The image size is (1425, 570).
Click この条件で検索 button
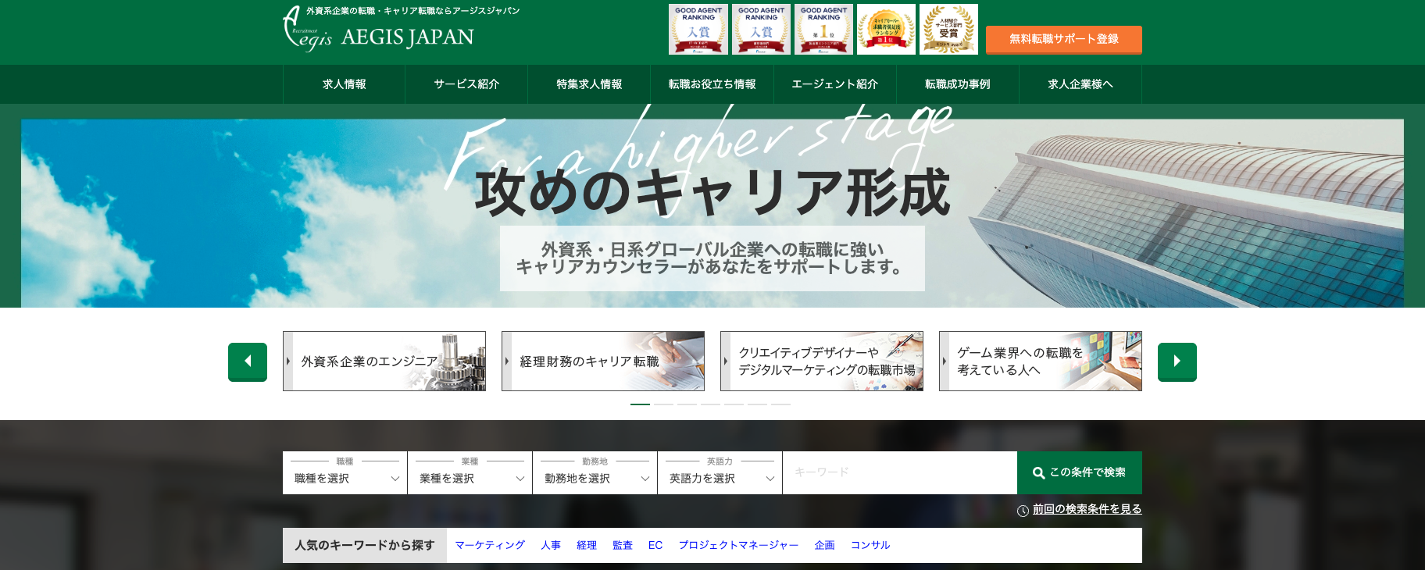pyautogui.click(x=1080, y=472)
